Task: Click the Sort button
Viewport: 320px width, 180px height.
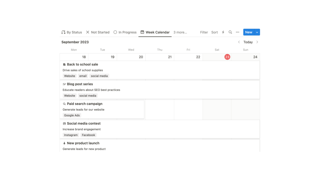Action: (215, 32)
